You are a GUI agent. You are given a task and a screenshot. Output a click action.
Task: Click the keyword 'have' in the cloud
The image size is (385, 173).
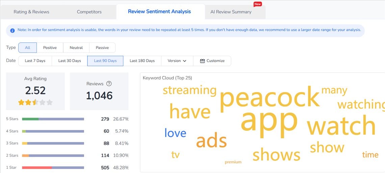click(x=190, y=112)
